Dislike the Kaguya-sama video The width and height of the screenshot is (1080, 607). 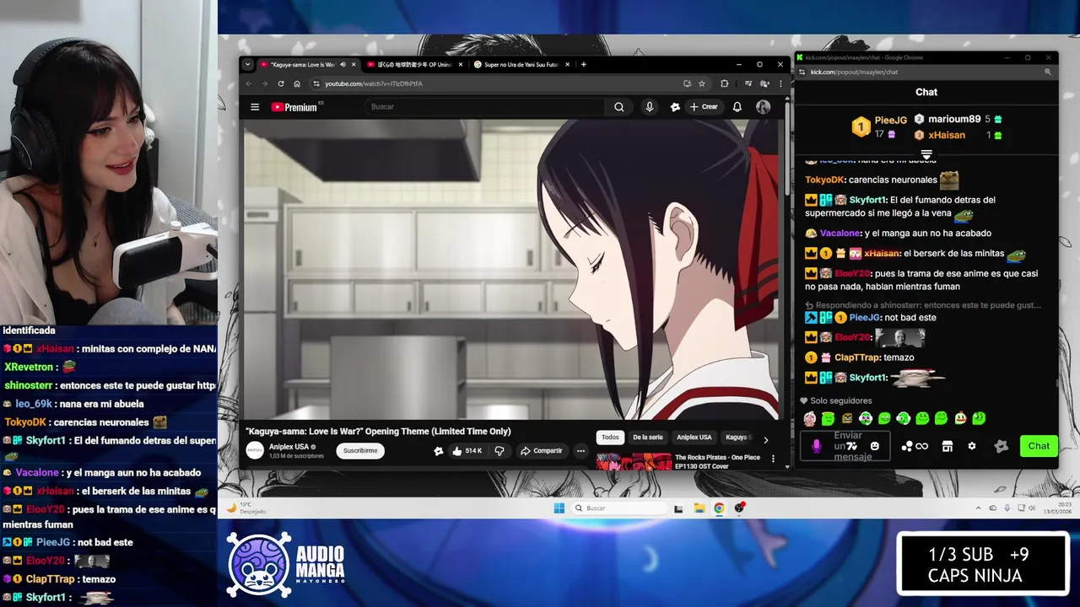[499, 451]
